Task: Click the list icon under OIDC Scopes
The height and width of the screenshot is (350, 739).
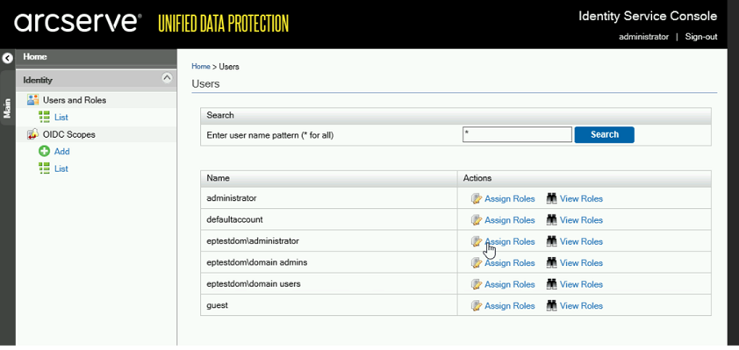Action: (x=44, y=168)
